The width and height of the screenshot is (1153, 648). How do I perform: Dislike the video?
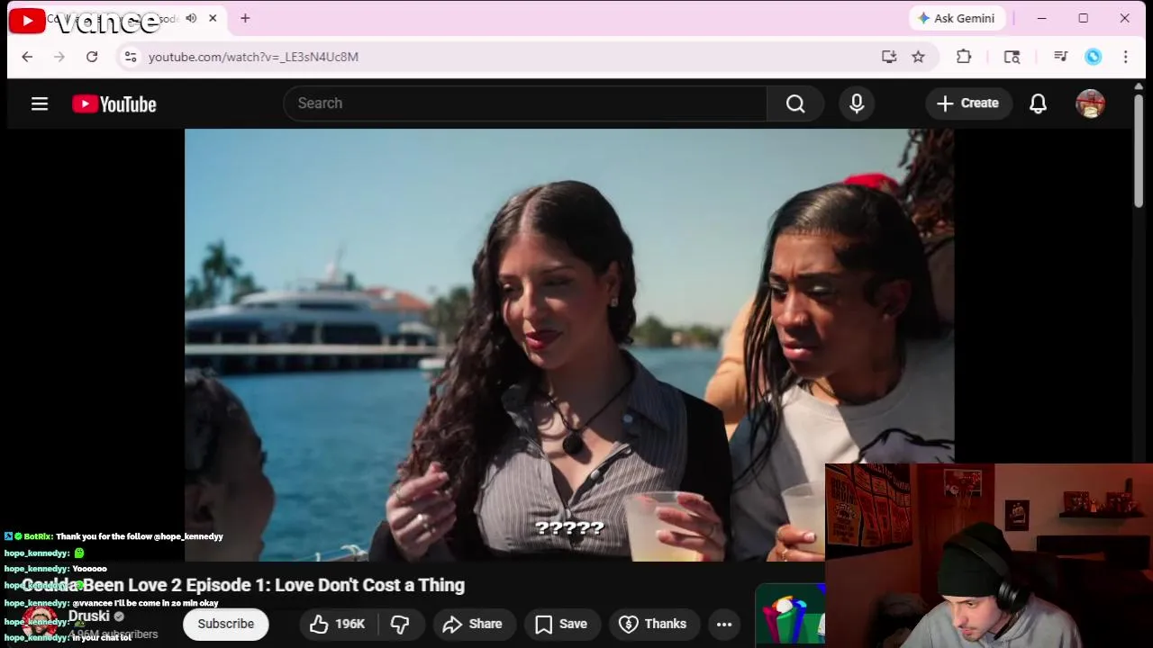click(x=401, y=624)
